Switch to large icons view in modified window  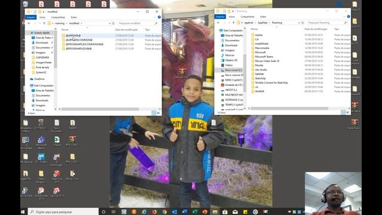(x=158, y=113)
